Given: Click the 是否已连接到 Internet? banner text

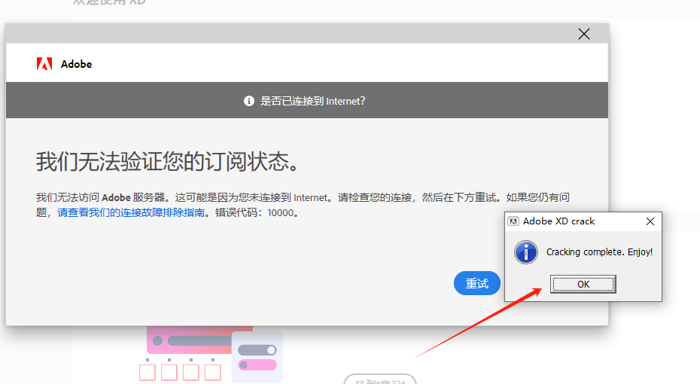Looking at the screenshot, I should pos(312,101).
